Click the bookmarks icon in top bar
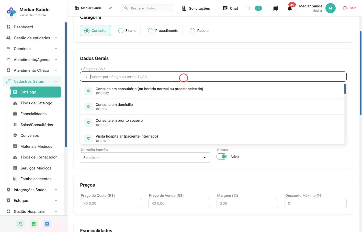The image size is (362, 232). click(x=275, y=8)
